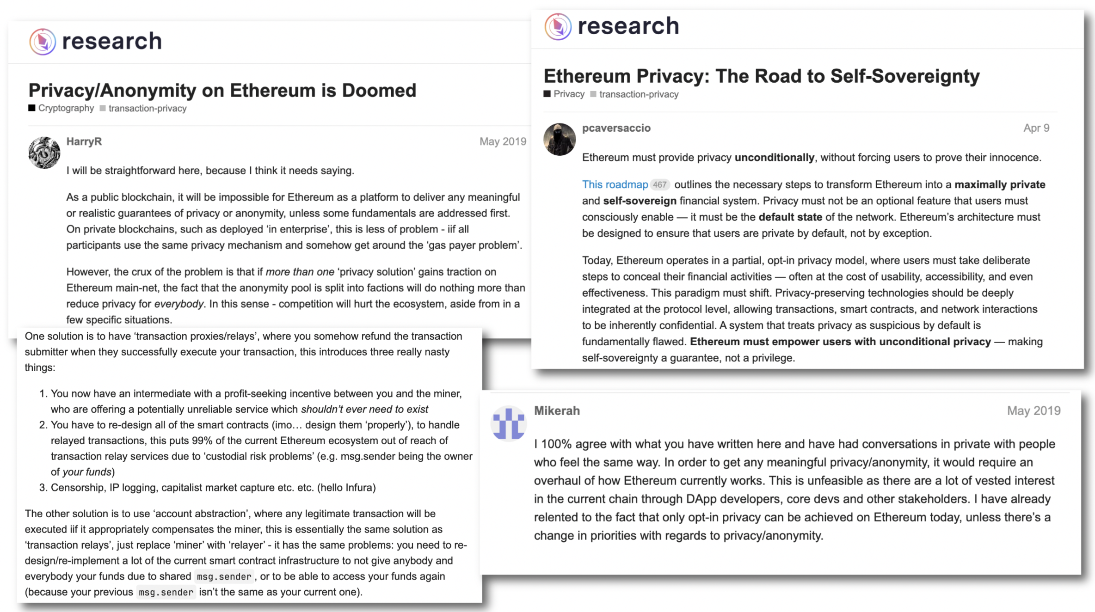The width and height of the screenshot is (1095, 612).
Task: Select the Cryptography category label
Action: coord(66,108)
